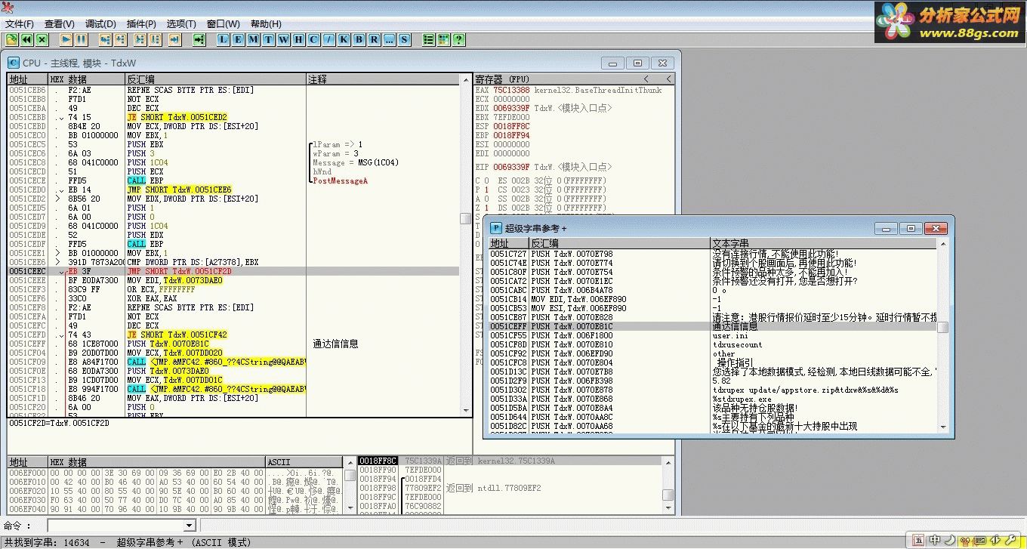Click the Trace Into toolbar icon

click(140, 39)
